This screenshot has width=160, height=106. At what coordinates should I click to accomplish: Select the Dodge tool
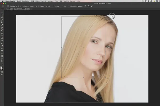[2, 46]
